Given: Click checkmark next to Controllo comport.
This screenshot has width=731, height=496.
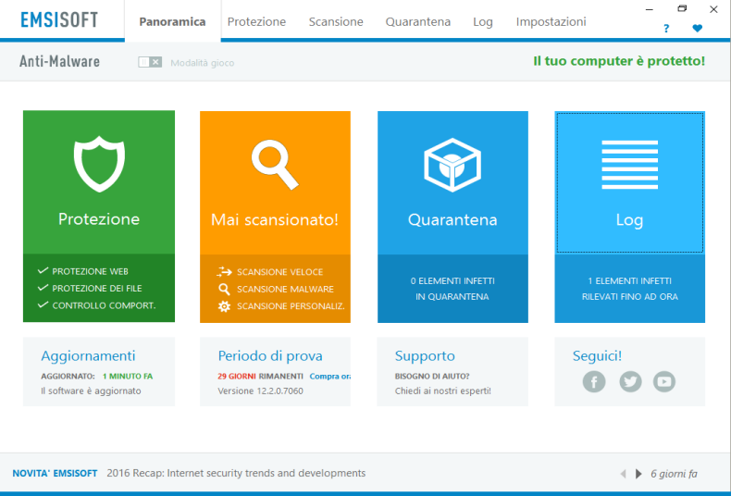Looking at the screenshot, I should [43, 304].
